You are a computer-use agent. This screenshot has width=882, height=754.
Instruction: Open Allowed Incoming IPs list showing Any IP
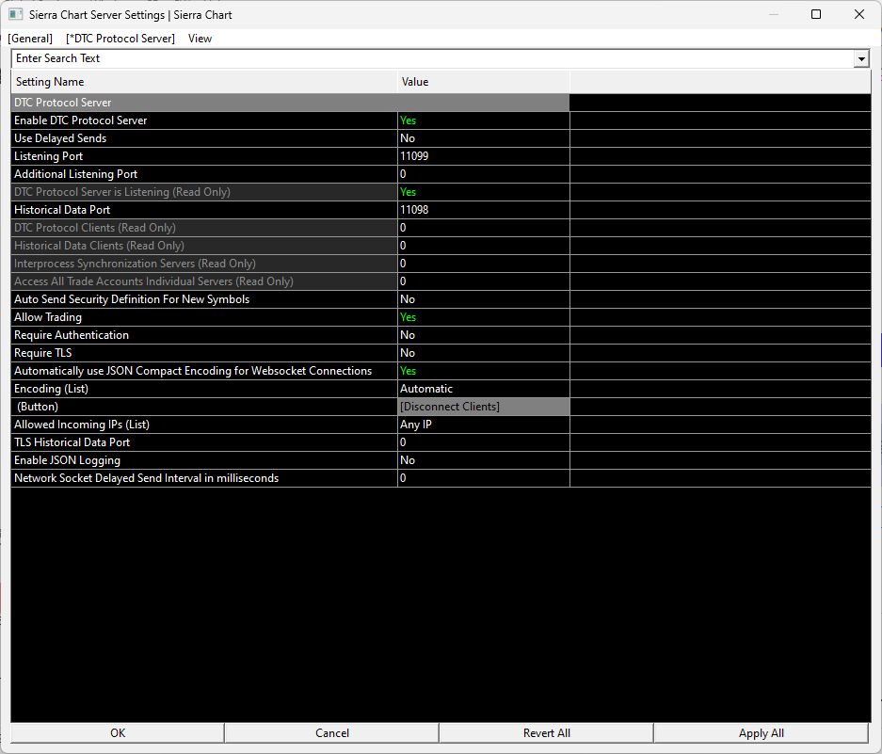484,425
